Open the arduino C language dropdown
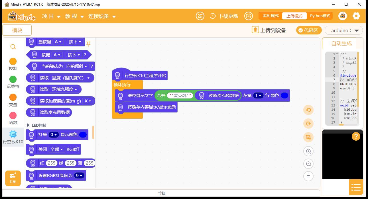 click(343, 30)
